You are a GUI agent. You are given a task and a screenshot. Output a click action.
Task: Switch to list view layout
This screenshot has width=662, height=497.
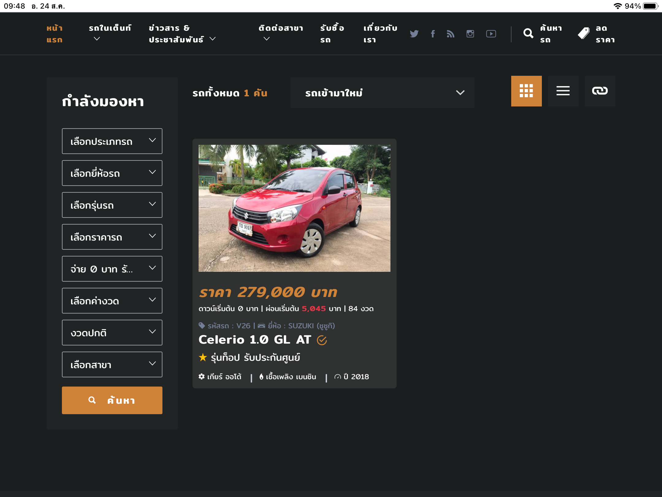(563, 91)
